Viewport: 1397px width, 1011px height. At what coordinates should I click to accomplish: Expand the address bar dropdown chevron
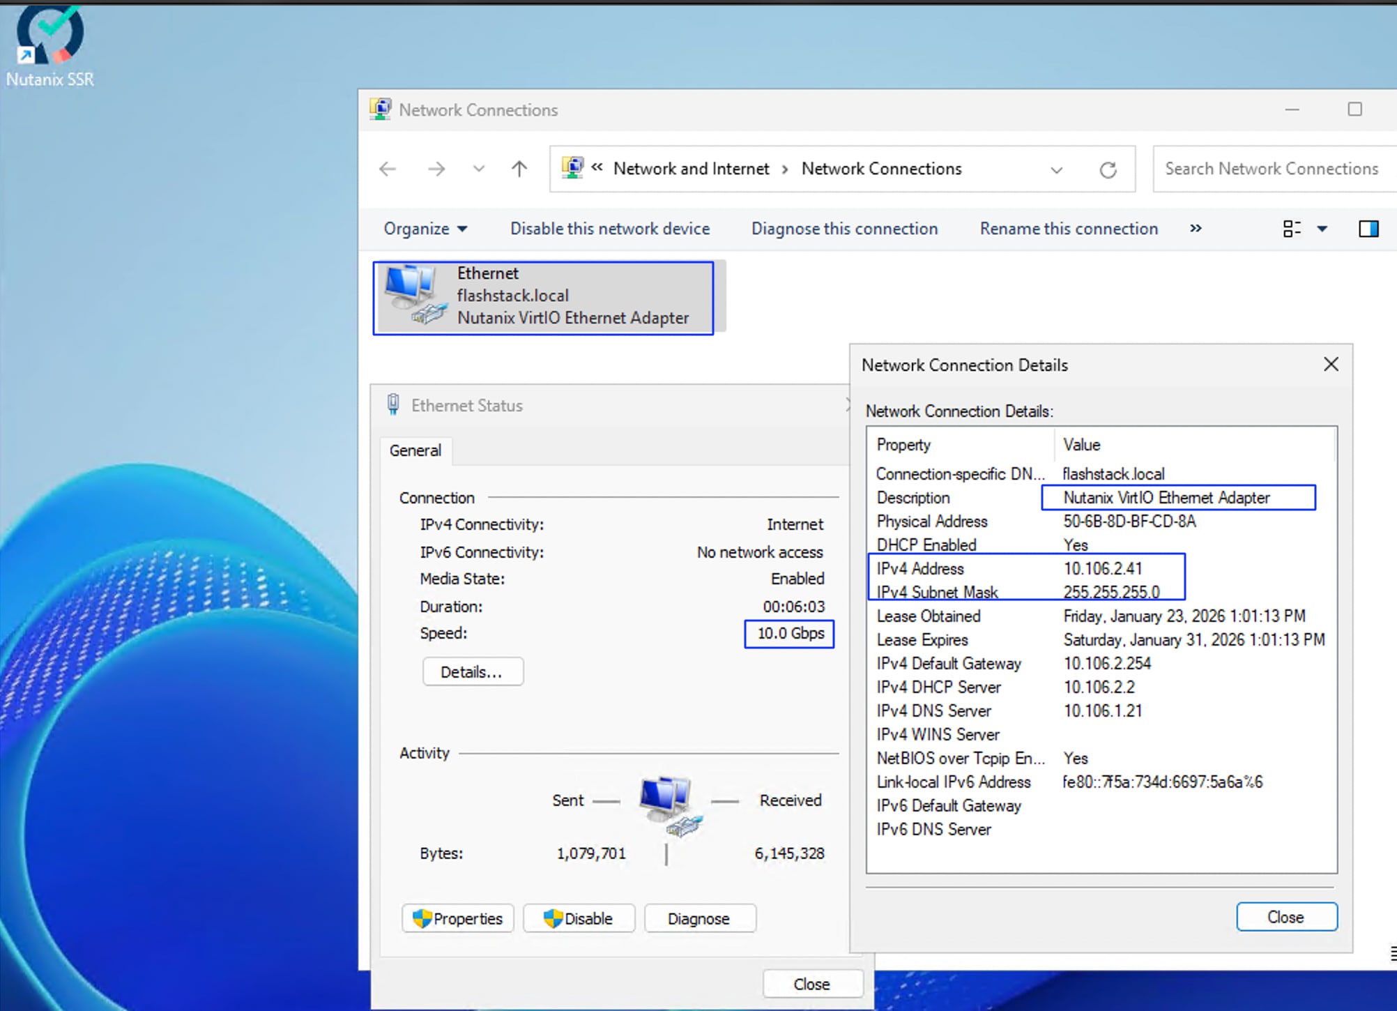coord(1056,169)
